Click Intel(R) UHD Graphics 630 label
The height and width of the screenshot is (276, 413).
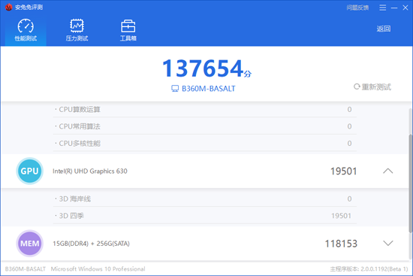click(x=90, y=171)
